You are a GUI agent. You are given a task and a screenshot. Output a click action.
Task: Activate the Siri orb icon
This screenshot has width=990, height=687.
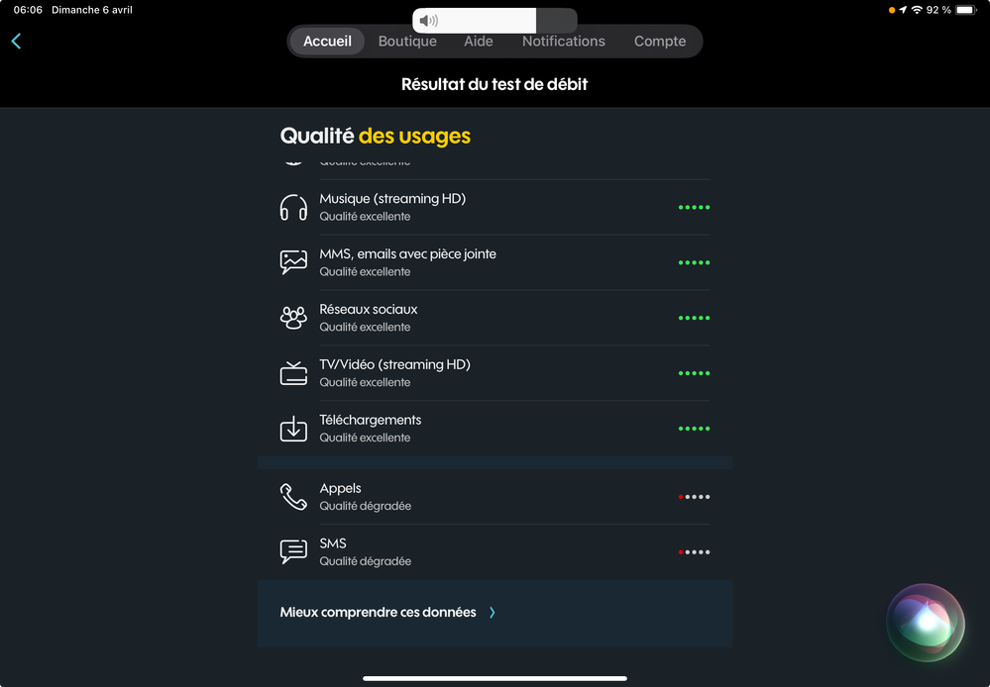click(925, 624)
